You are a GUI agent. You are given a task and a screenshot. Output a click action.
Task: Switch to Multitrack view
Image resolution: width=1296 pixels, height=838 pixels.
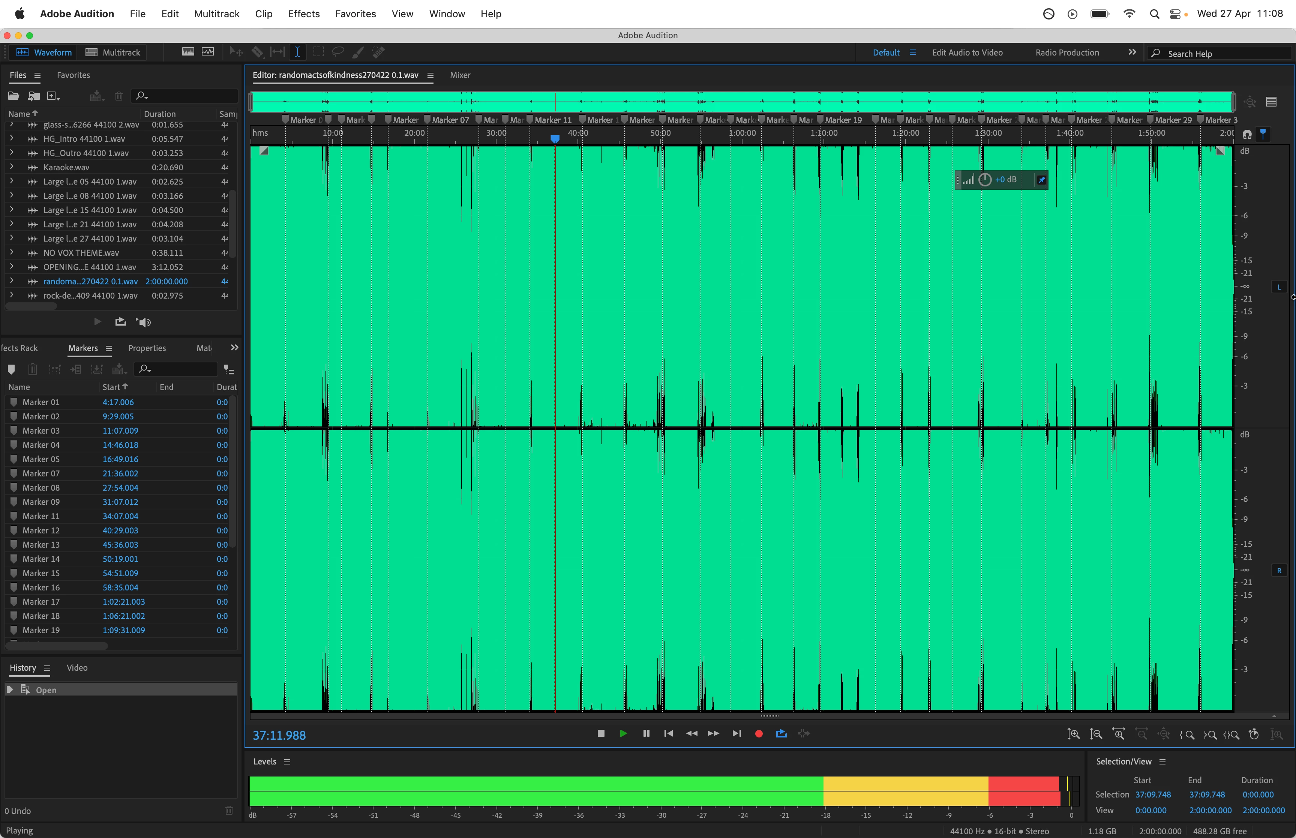114,52
